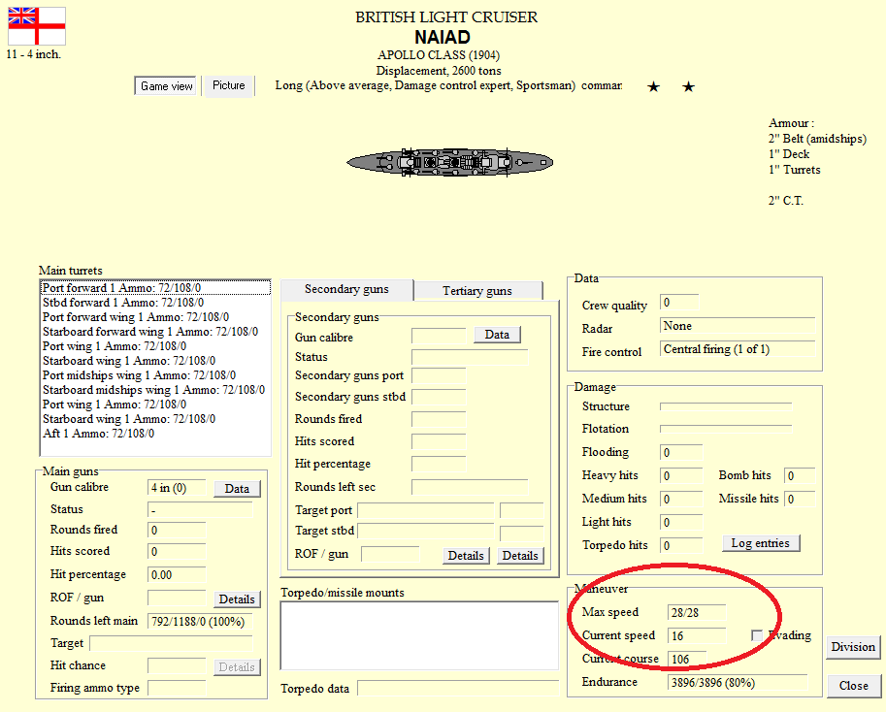
Task: Show main guns ROF Details
Action: click(x=237, y=599)
